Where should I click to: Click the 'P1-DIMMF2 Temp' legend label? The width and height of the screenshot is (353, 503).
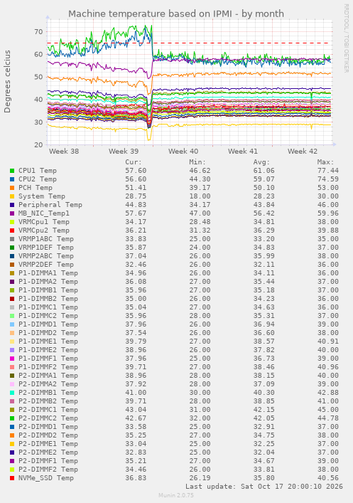point(48,367)
